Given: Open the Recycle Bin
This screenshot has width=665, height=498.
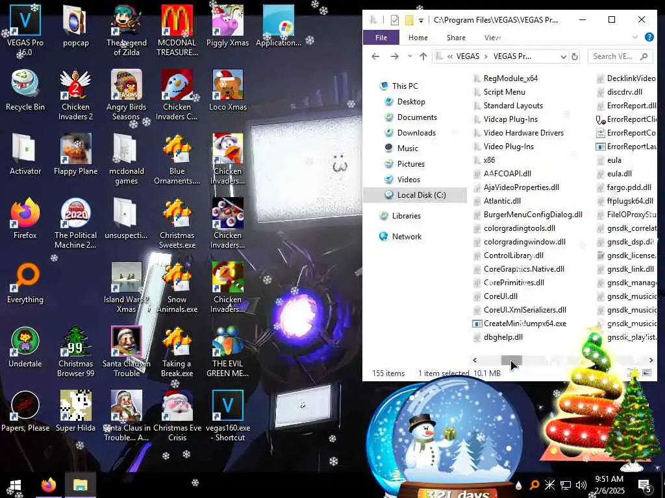Looking at the screenshot, I should (x=25, y=91).
